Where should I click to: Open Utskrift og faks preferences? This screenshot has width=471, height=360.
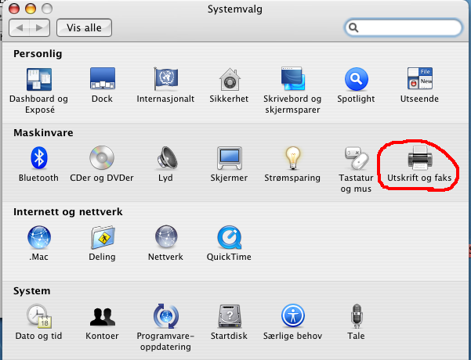click(x=418, y=160)
